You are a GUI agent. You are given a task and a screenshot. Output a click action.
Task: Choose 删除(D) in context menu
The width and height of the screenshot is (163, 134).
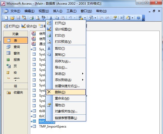coord(66,92)
